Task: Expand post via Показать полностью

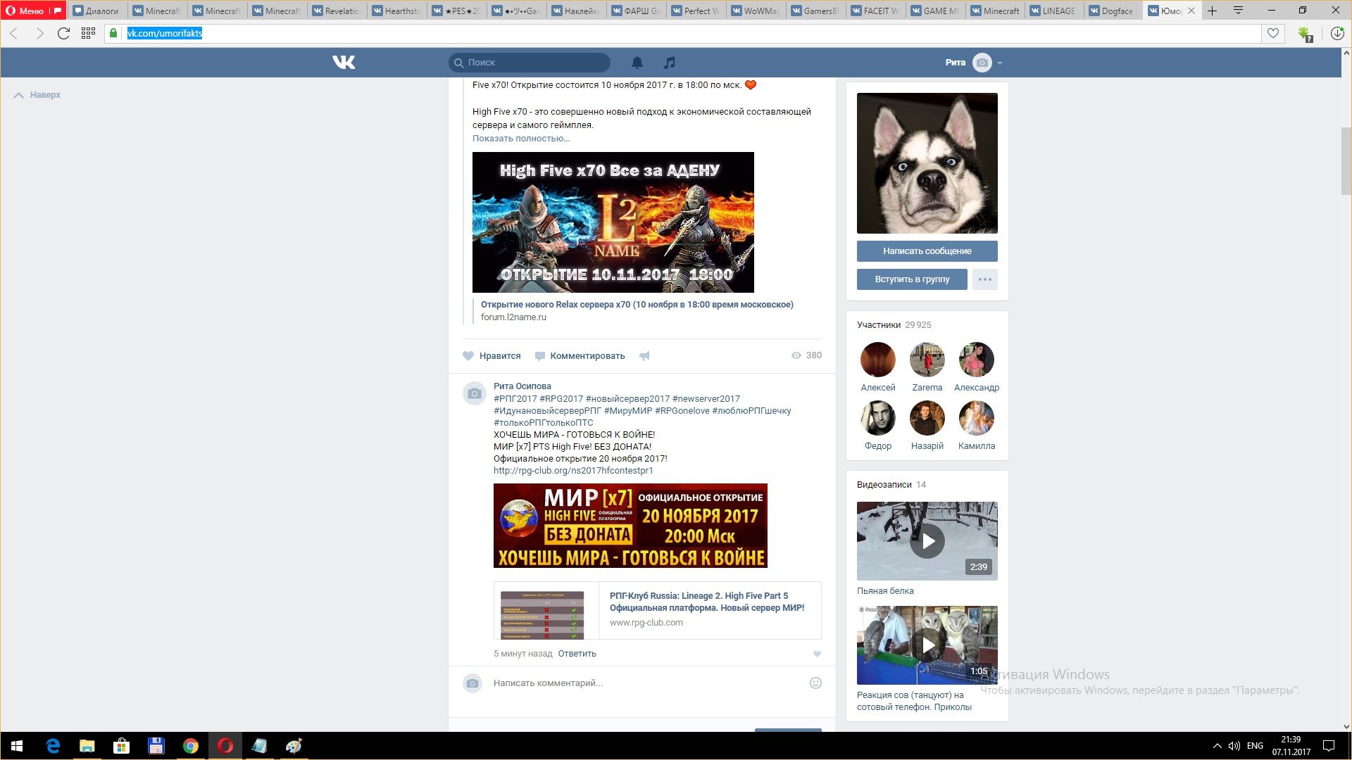Action: pyautogui.click(x=521, y=139)
